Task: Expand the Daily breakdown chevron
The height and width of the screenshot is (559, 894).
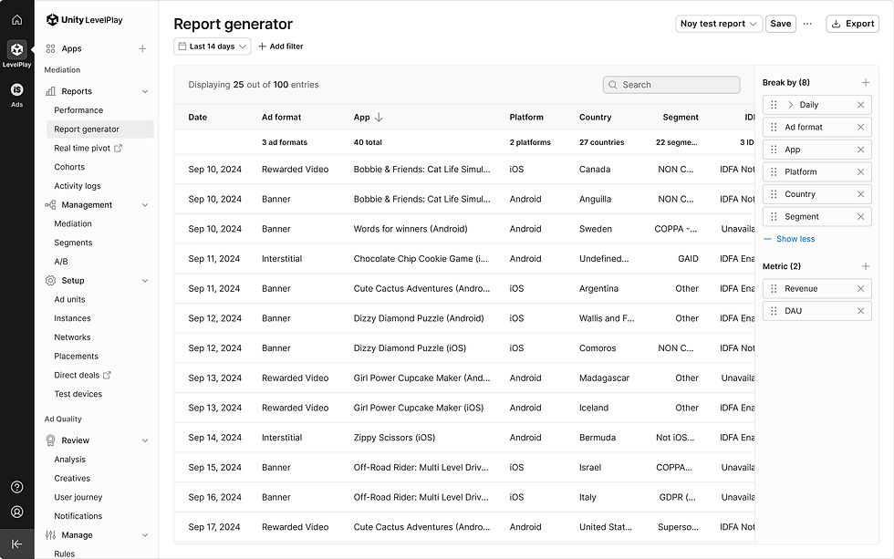Action: (790, 105)
